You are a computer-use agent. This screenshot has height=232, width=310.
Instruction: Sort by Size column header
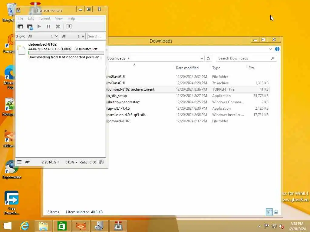252,68
